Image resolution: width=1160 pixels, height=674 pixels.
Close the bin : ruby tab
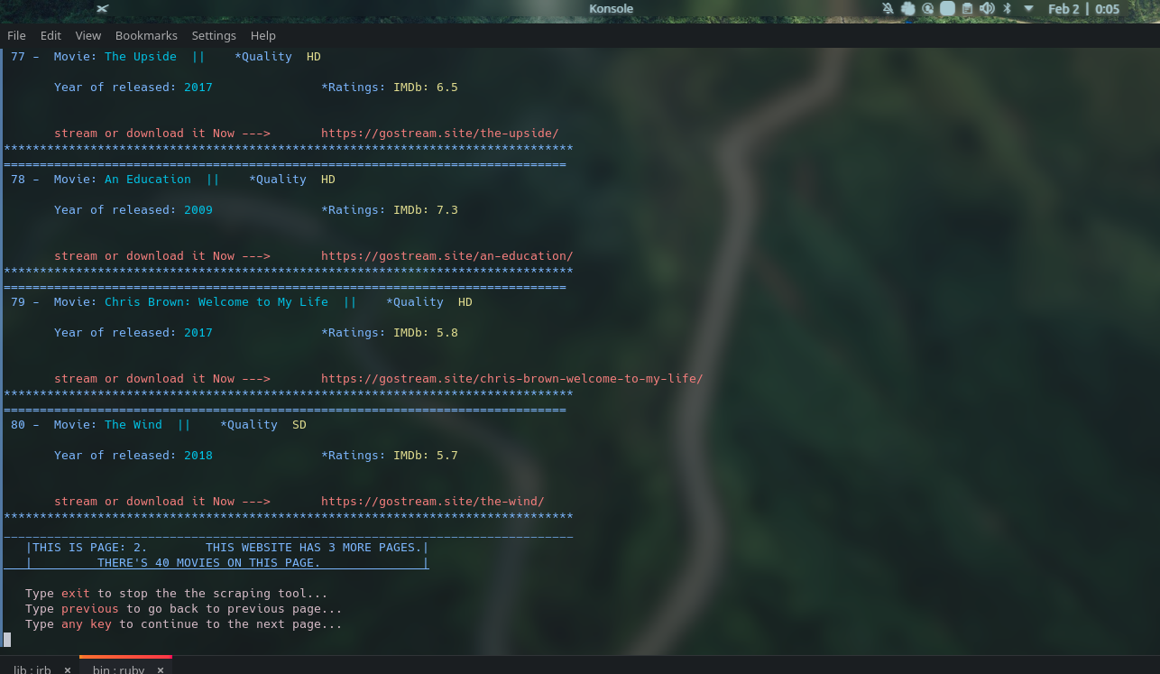(161, 670)
